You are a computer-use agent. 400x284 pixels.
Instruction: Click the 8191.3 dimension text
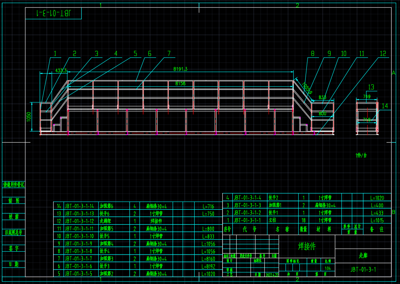click(x=180, y=69)
